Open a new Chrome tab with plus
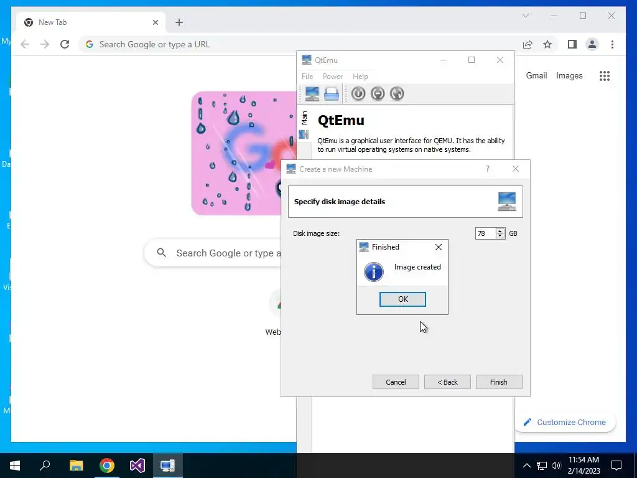Viewport: 637px width, 478px height. [179, 22]
